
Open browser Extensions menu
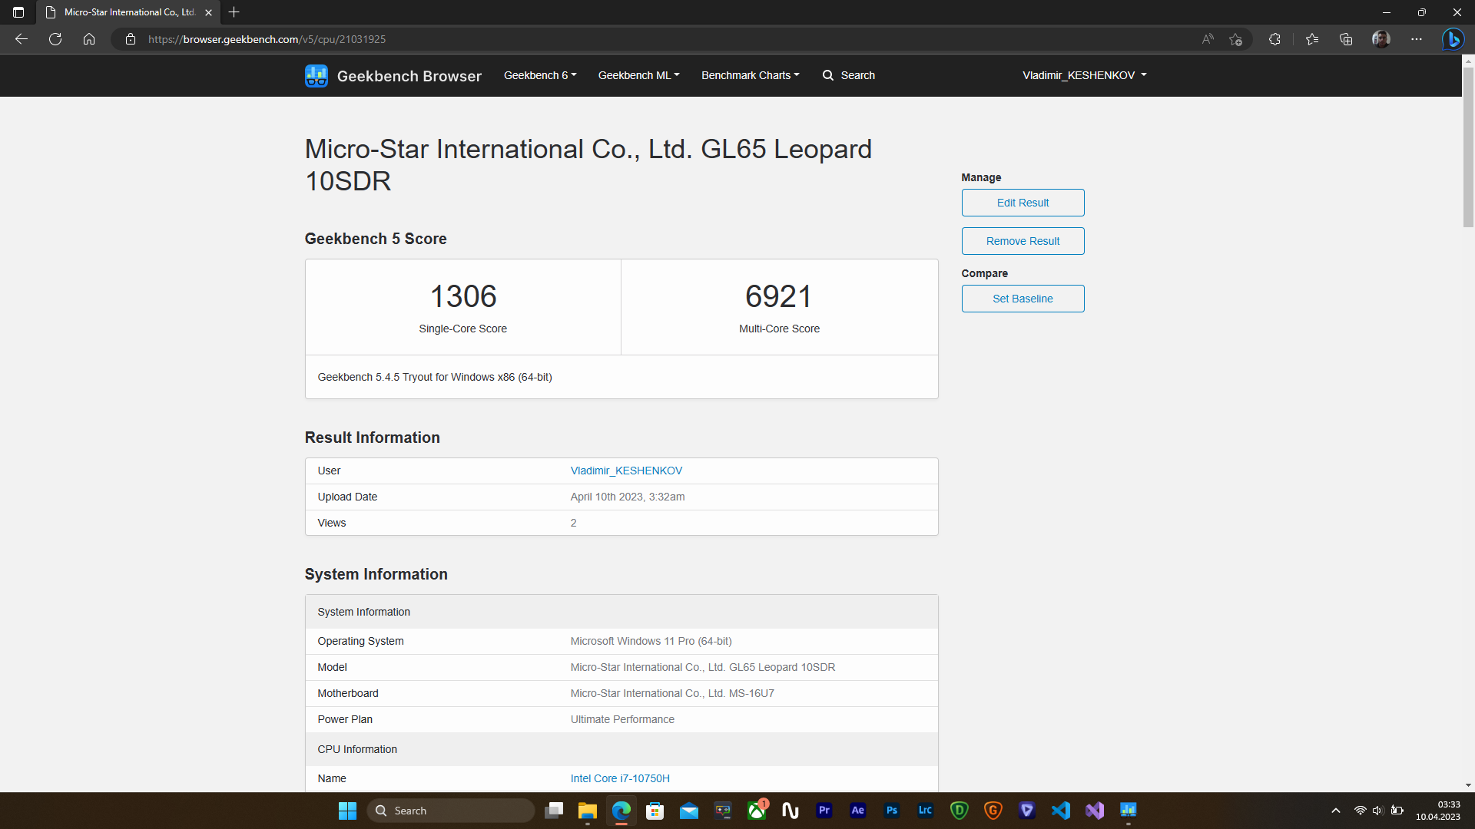(x=1274, y=39)
